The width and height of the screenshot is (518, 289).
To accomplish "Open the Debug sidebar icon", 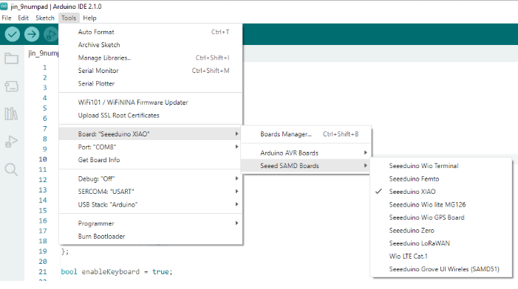I will click(12, 142).
